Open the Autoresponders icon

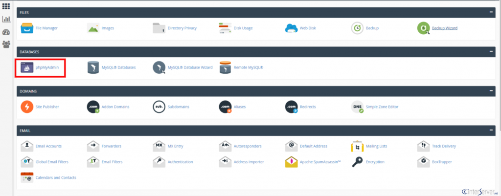point(225,146)
